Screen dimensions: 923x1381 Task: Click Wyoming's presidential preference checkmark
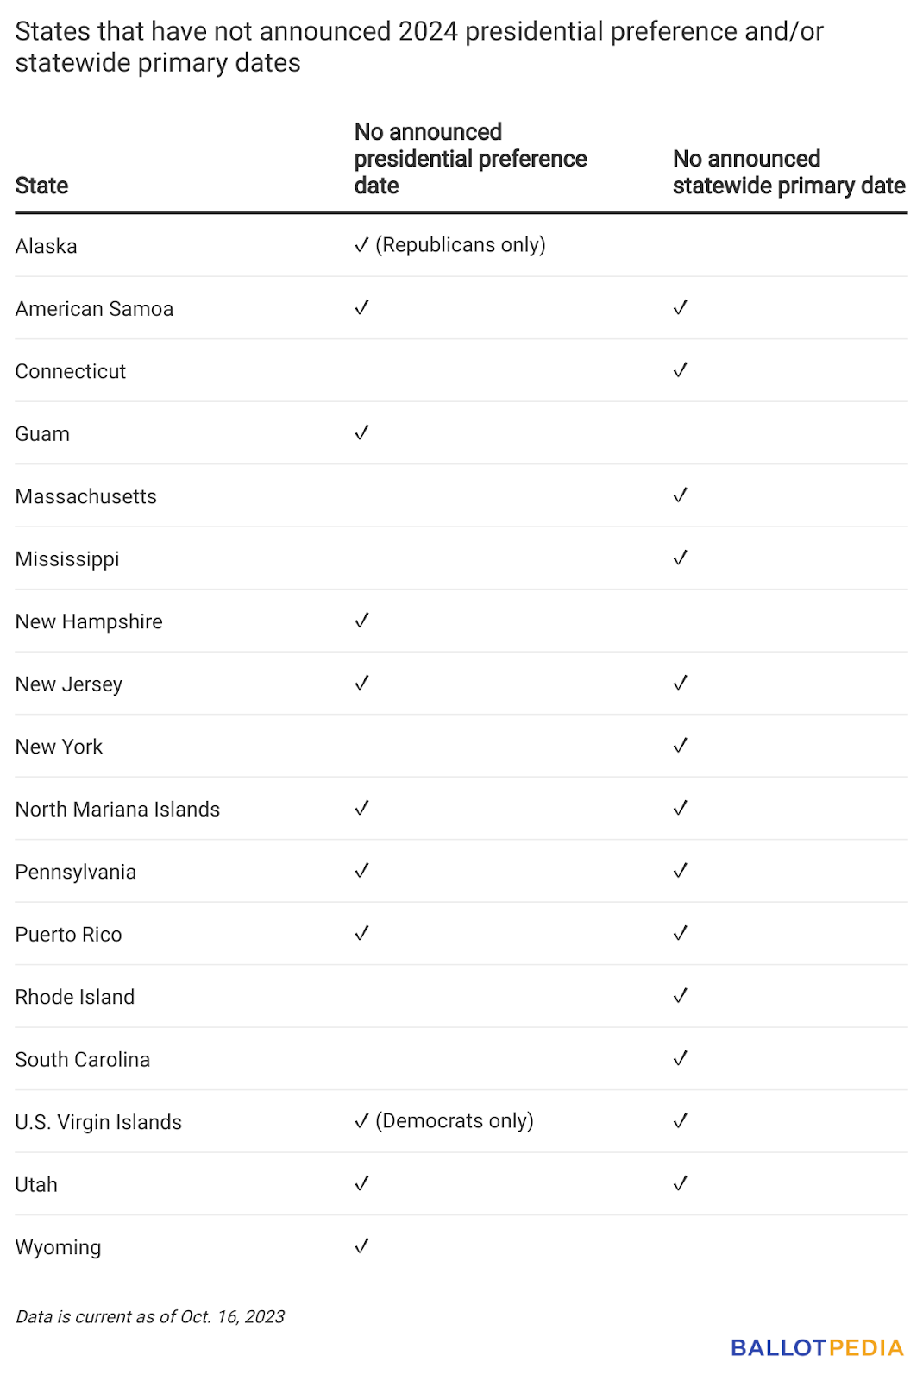[x=362, y=1245]
